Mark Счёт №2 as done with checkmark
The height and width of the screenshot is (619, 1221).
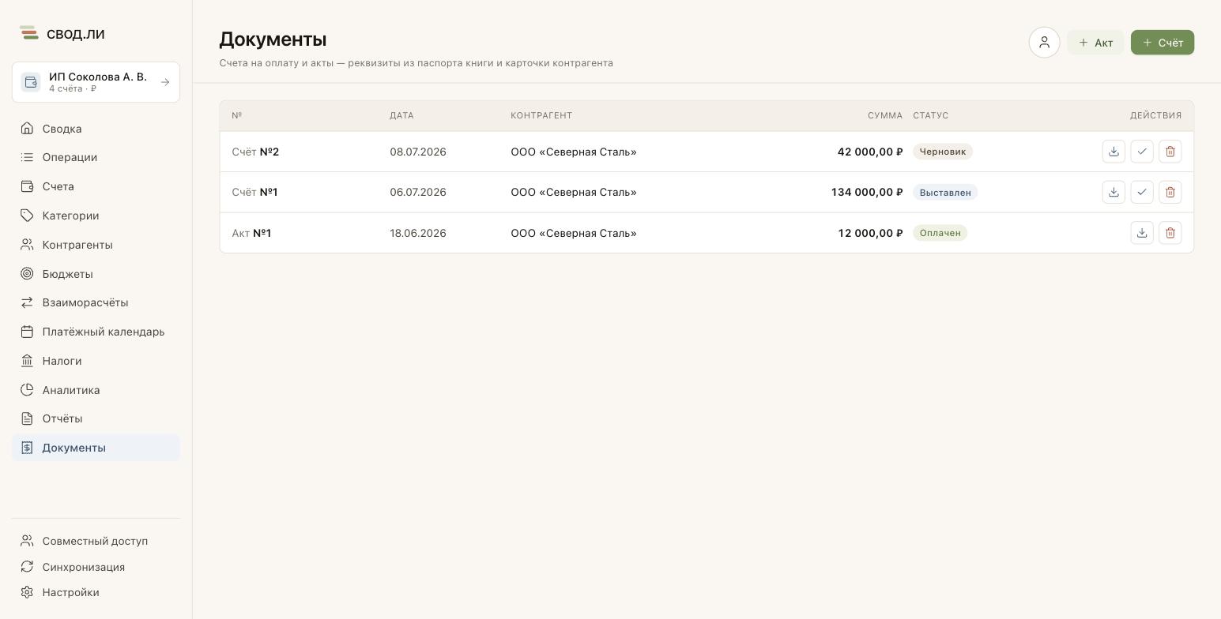(x=1142, y=152)
